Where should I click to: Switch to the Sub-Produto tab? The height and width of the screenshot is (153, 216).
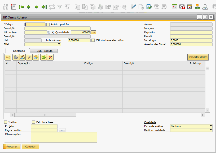(44, 51)
